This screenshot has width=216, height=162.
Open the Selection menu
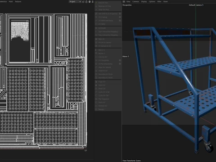coord(3,2)
